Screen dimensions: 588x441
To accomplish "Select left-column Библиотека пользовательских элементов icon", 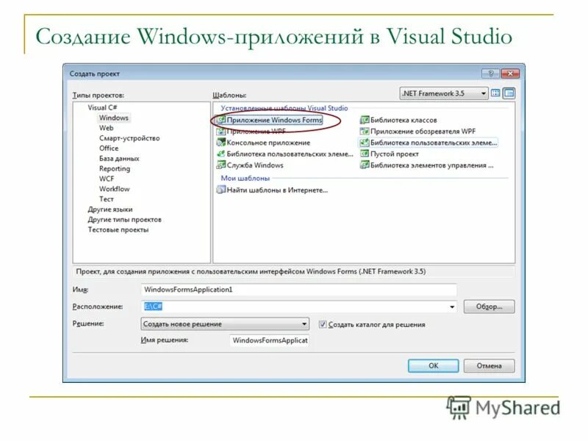I will coord(221,154).
